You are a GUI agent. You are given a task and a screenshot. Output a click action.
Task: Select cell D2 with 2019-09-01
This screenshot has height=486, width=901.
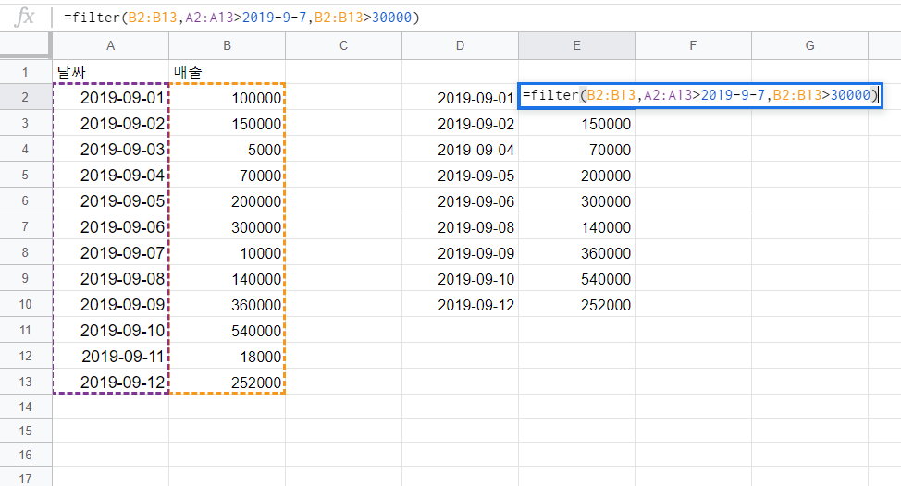(x=461, y=97)
